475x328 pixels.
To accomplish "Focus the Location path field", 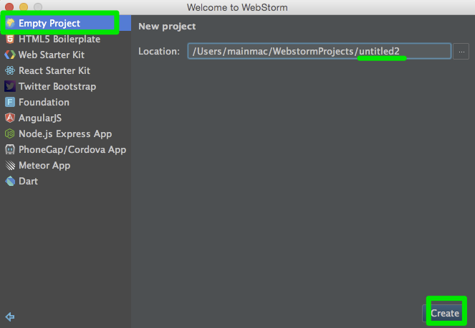I will coord(320,51).
